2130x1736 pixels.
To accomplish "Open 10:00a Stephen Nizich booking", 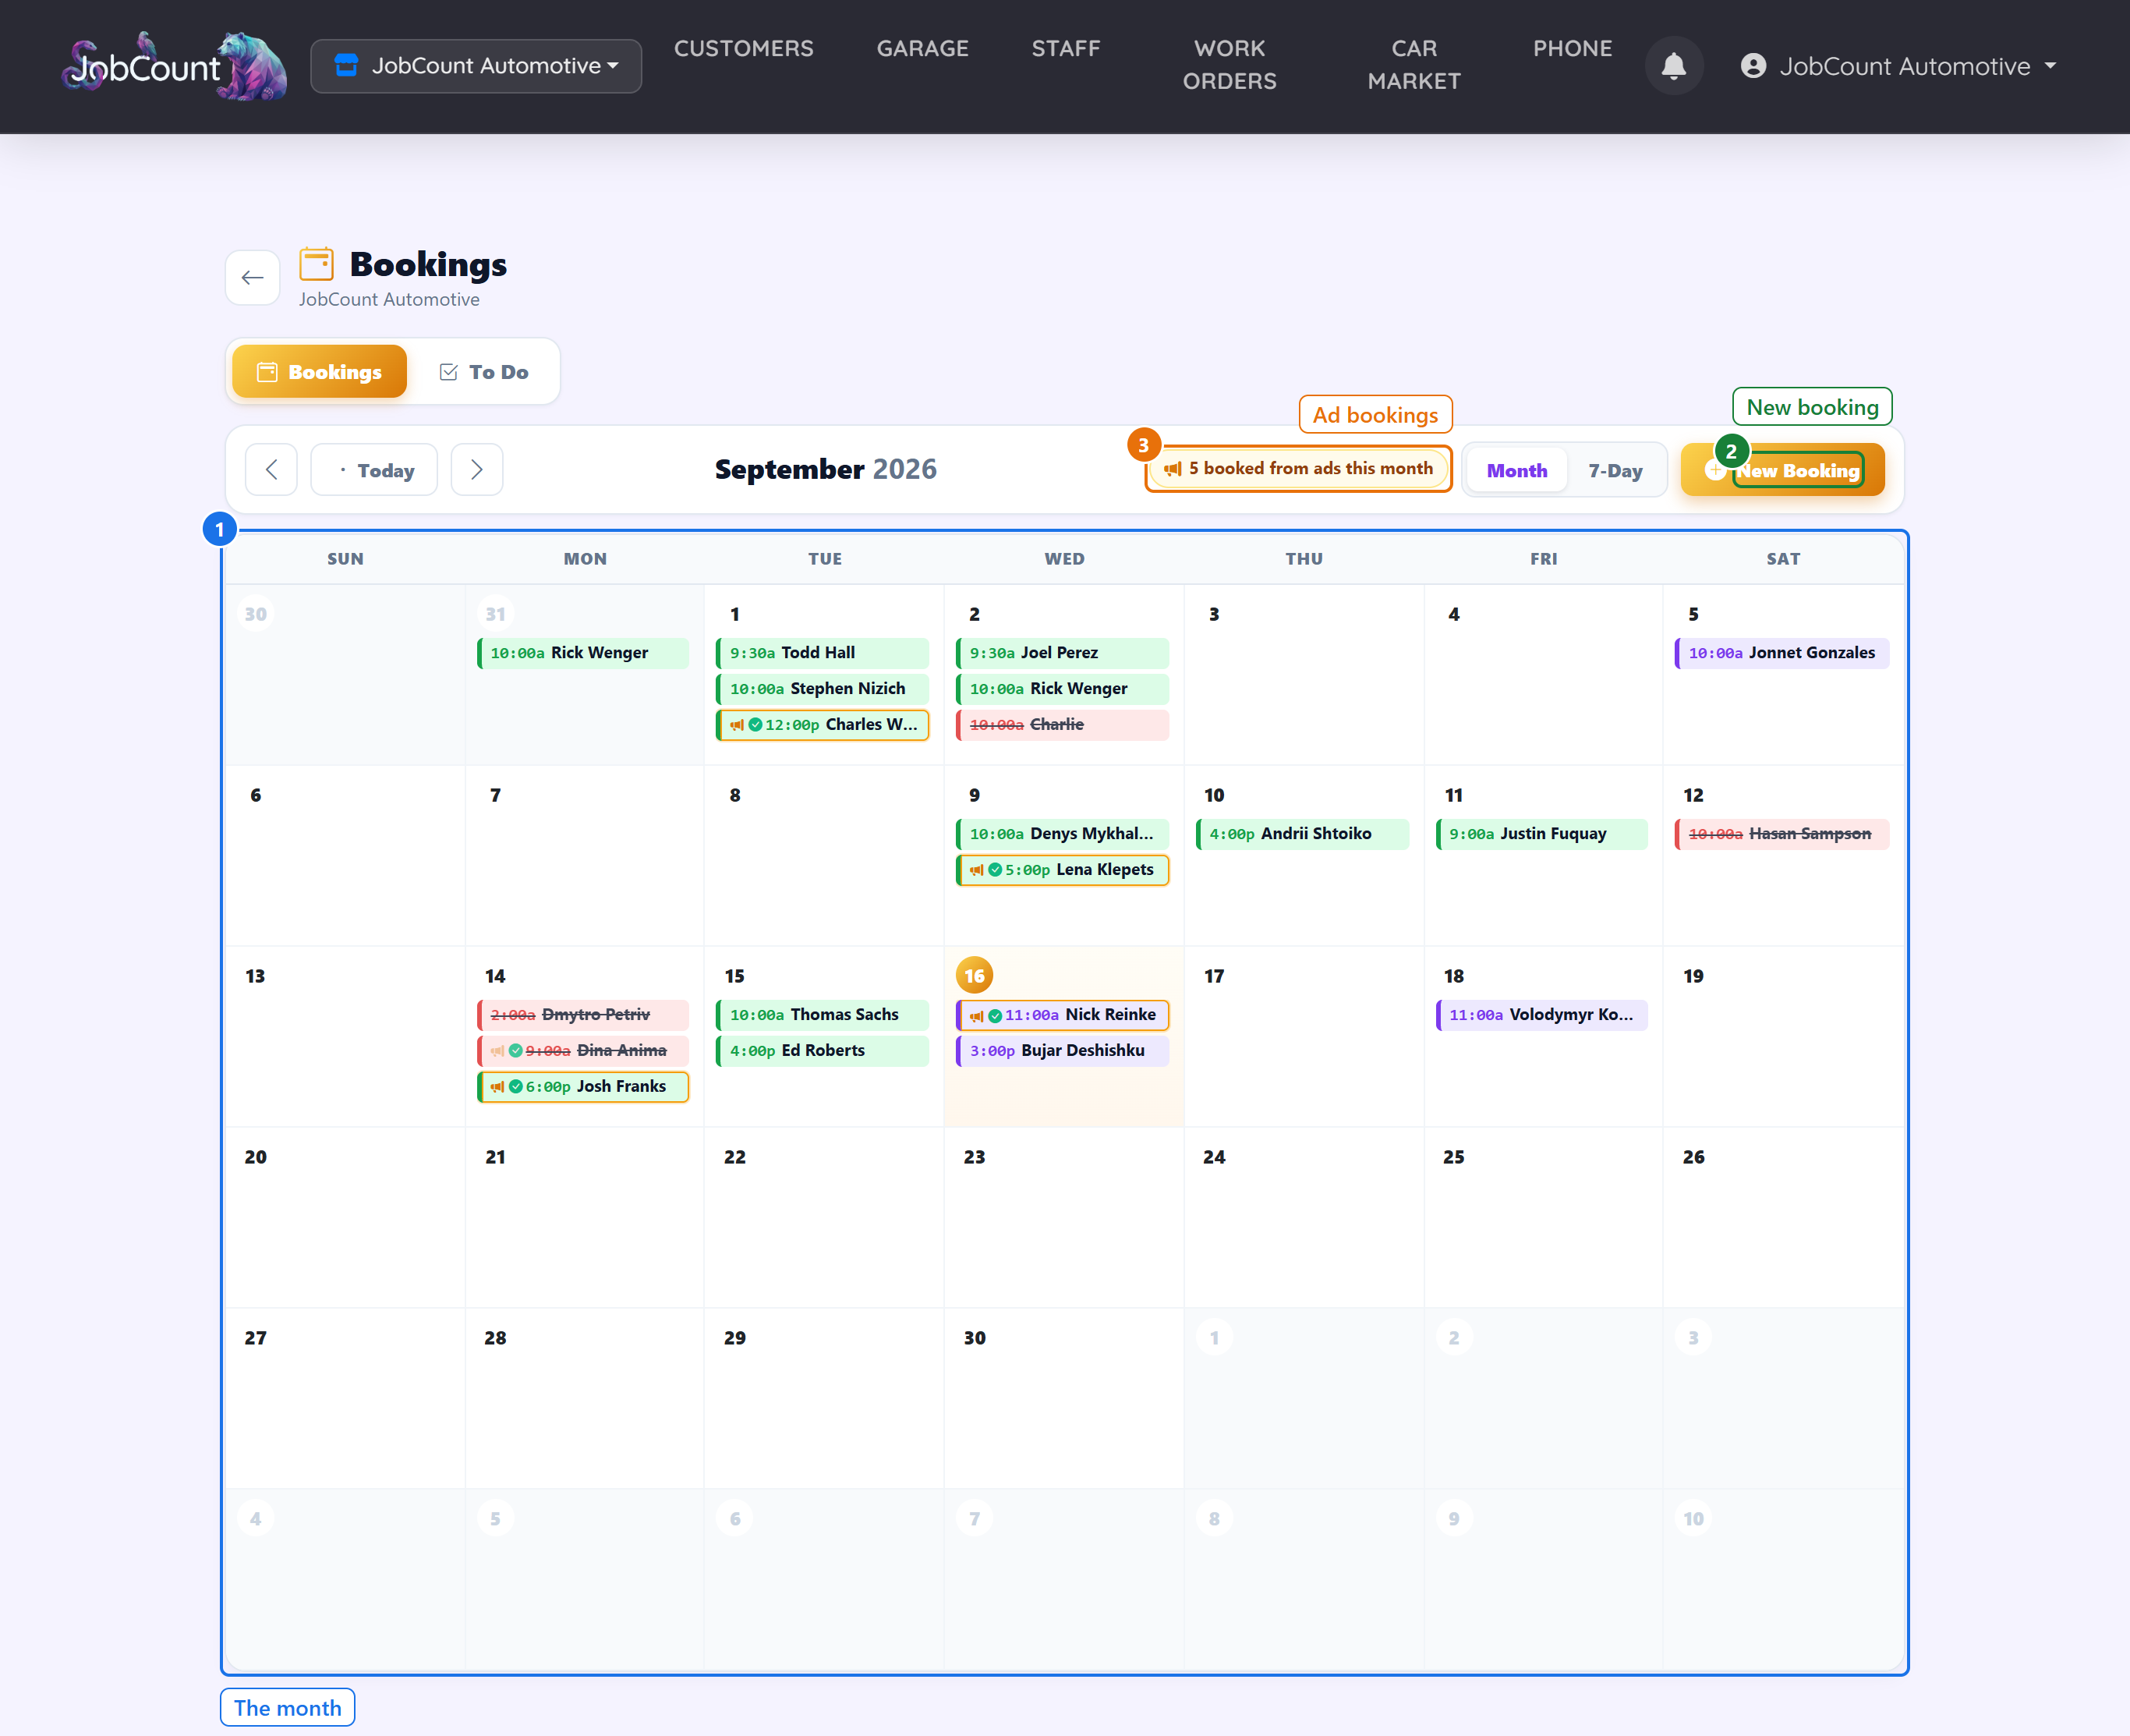I will [x=823, y=689].
